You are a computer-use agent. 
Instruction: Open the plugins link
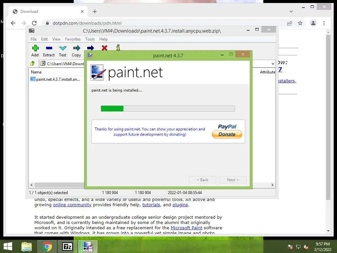180,205
